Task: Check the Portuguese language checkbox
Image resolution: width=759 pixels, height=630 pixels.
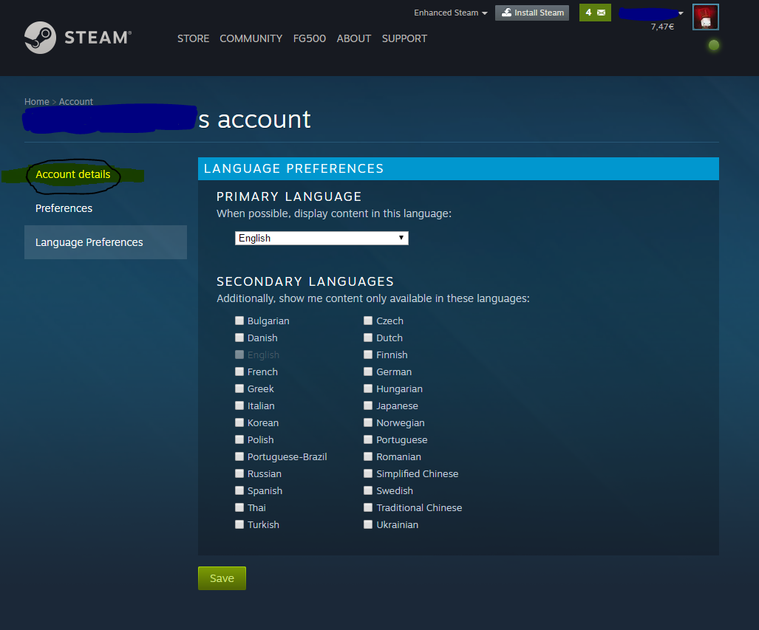Action: (x=368, y=439)
